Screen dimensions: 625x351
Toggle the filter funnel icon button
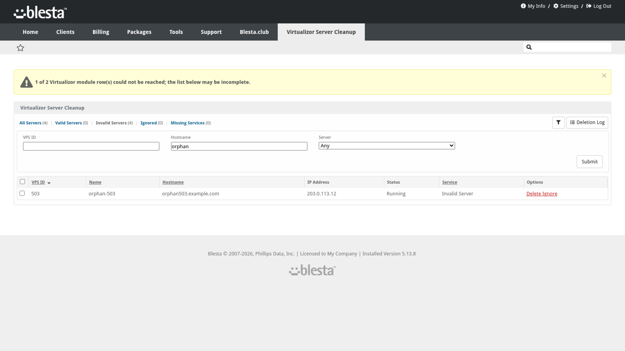558,123
